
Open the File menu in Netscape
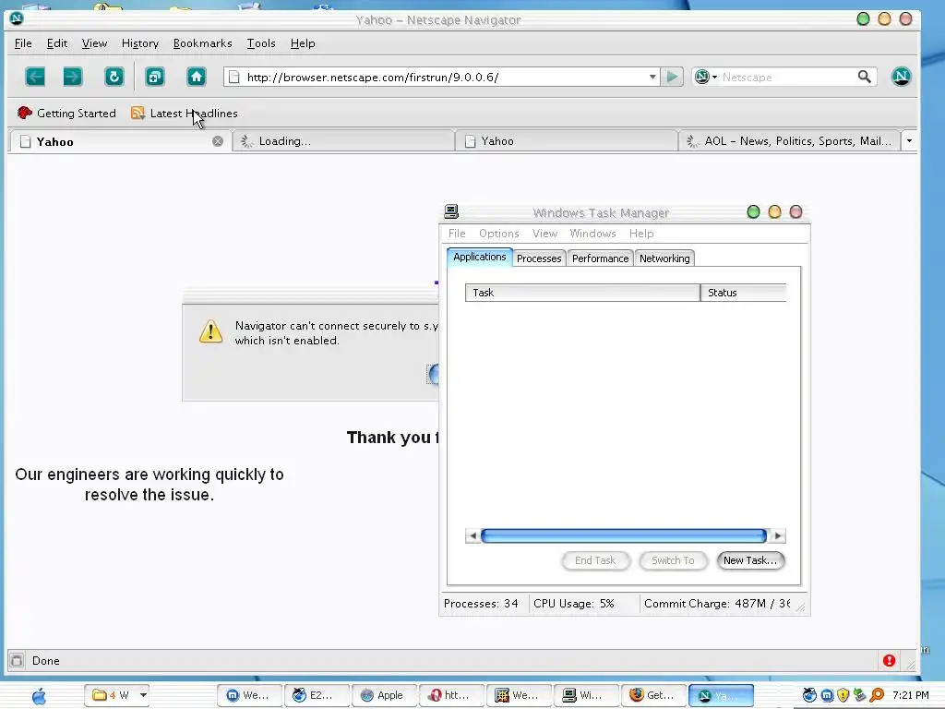tap(23, 42)
